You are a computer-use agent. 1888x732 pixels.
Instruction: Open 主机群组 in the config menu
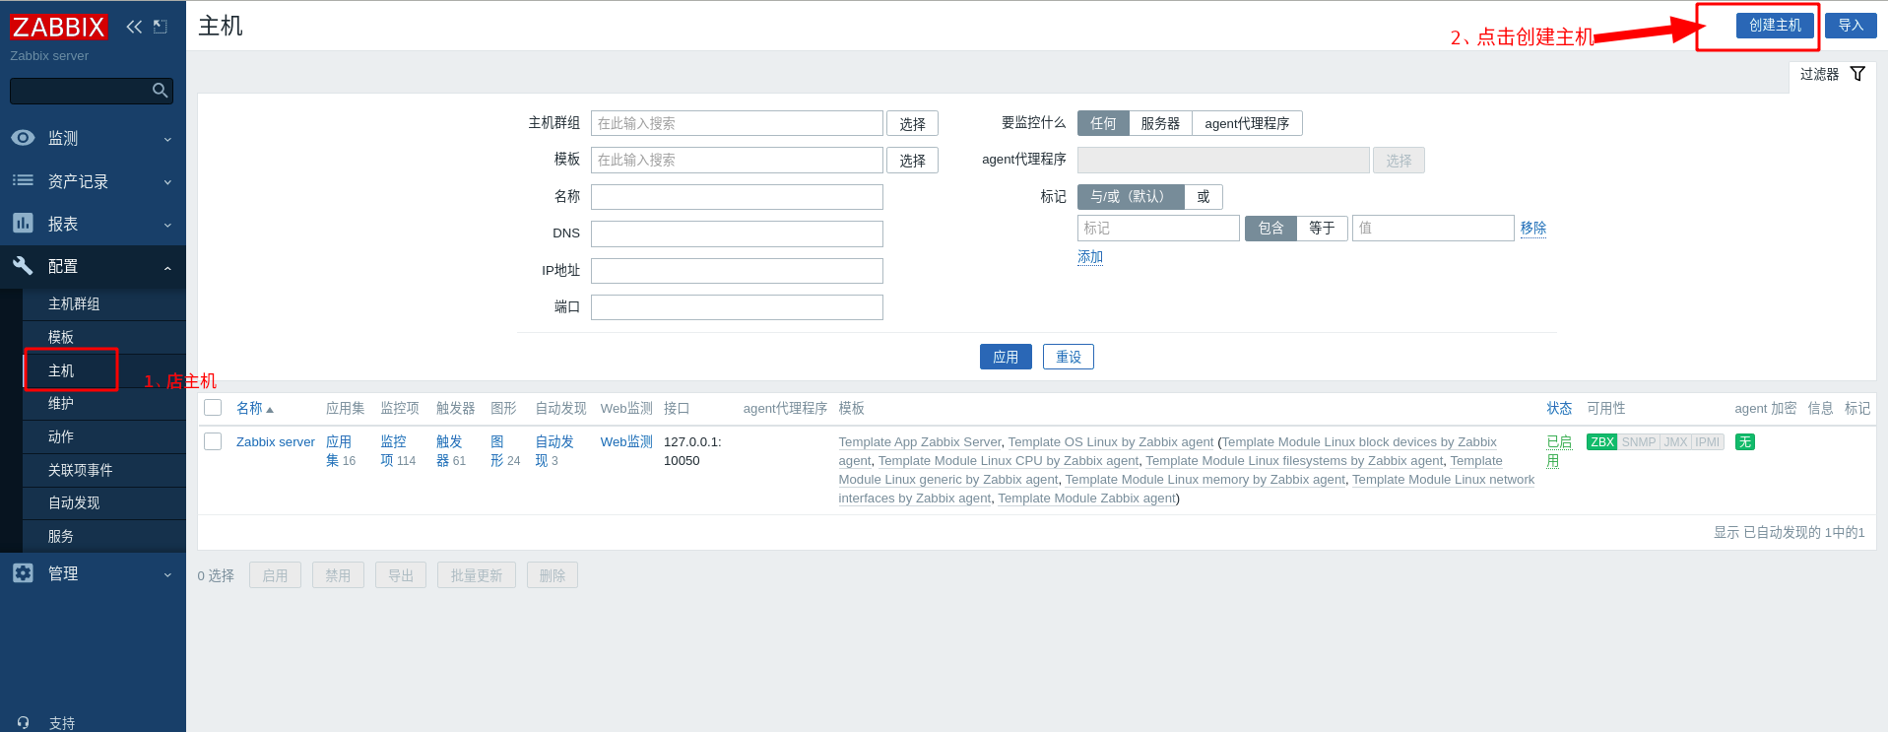pyautogui.click(x=103, y=304)
